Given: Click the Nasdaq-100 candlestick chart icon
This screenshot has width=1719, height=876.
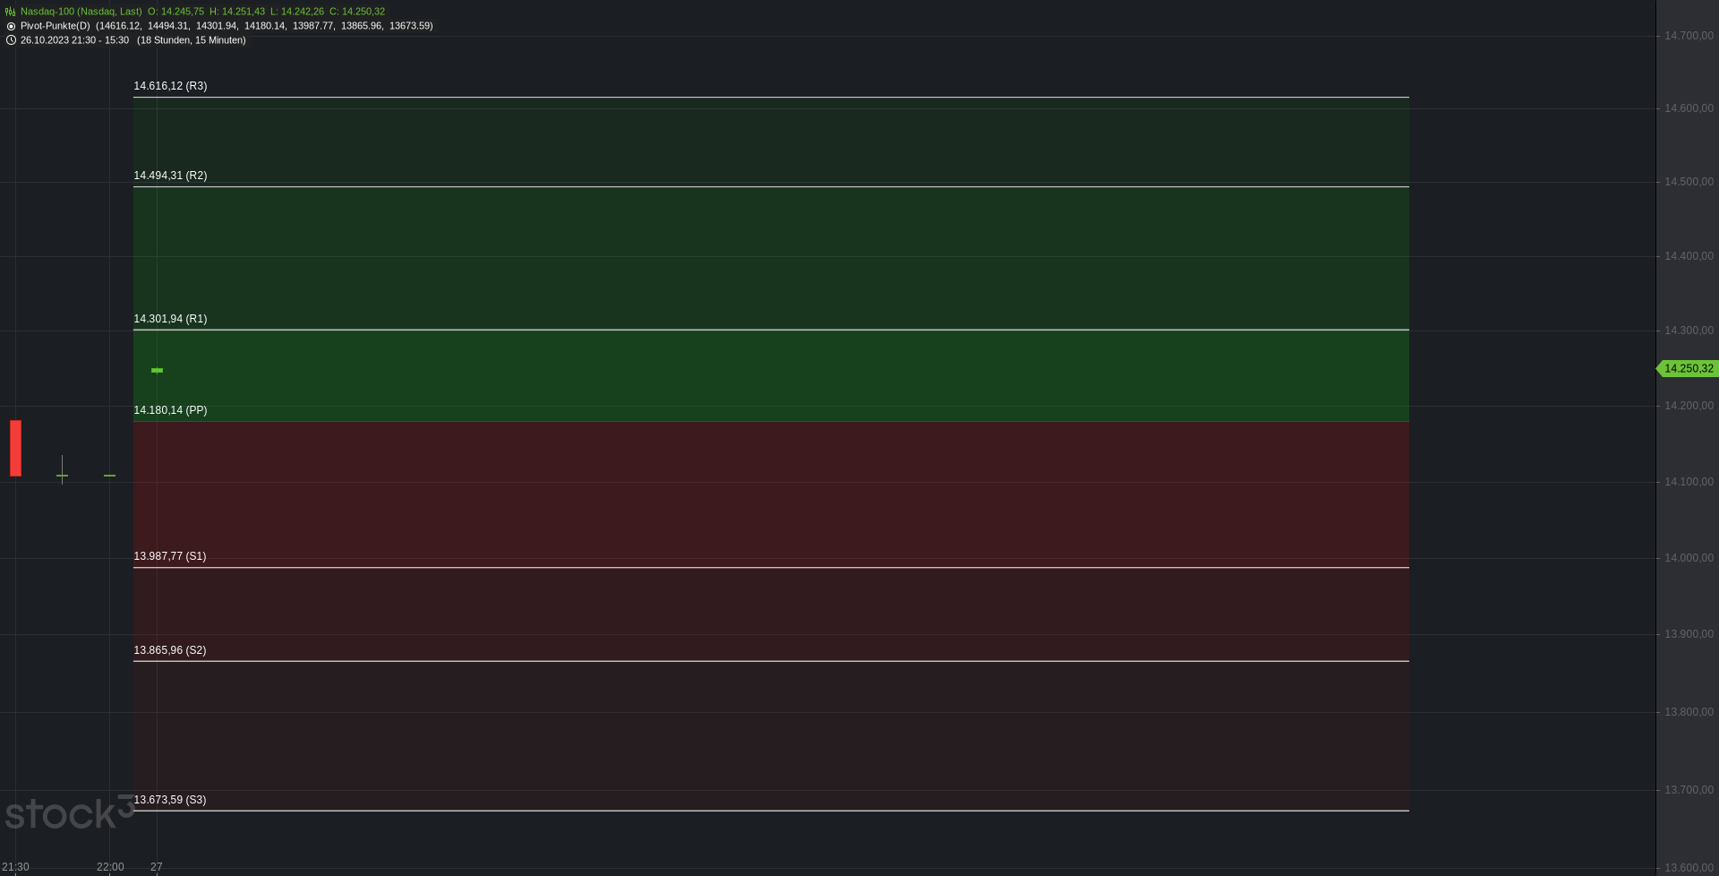Looking at the screenshot, I should pyautogui.click(x=11, y=12).
